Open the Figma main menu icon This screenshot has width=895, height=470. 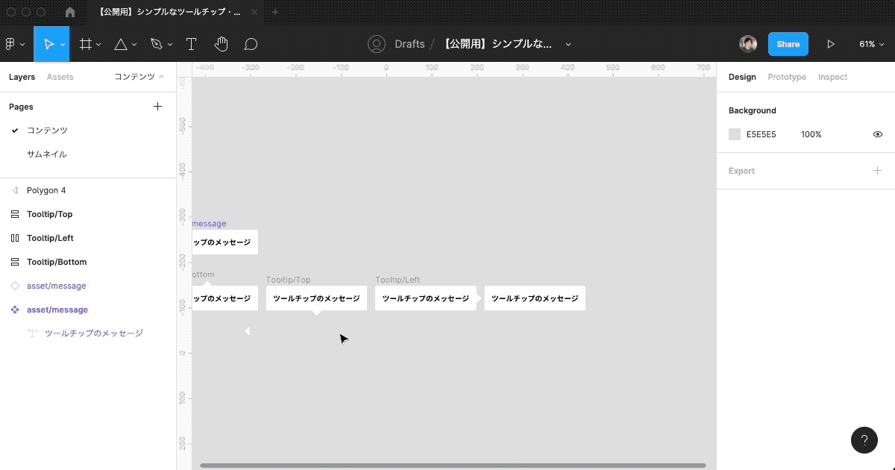click(x=11, y=44)
